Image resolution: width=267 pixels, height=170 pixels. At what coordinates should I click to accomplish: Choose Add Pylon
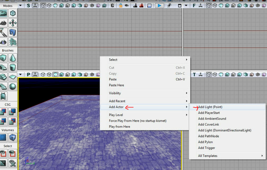227,142
